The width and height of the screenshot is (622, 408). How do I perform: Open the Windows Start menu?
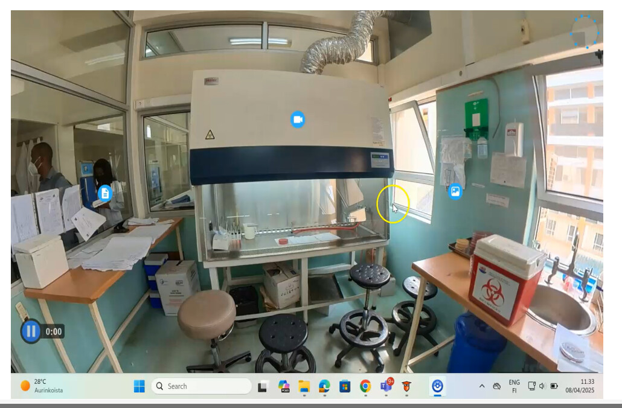click(x=139, y=386)
